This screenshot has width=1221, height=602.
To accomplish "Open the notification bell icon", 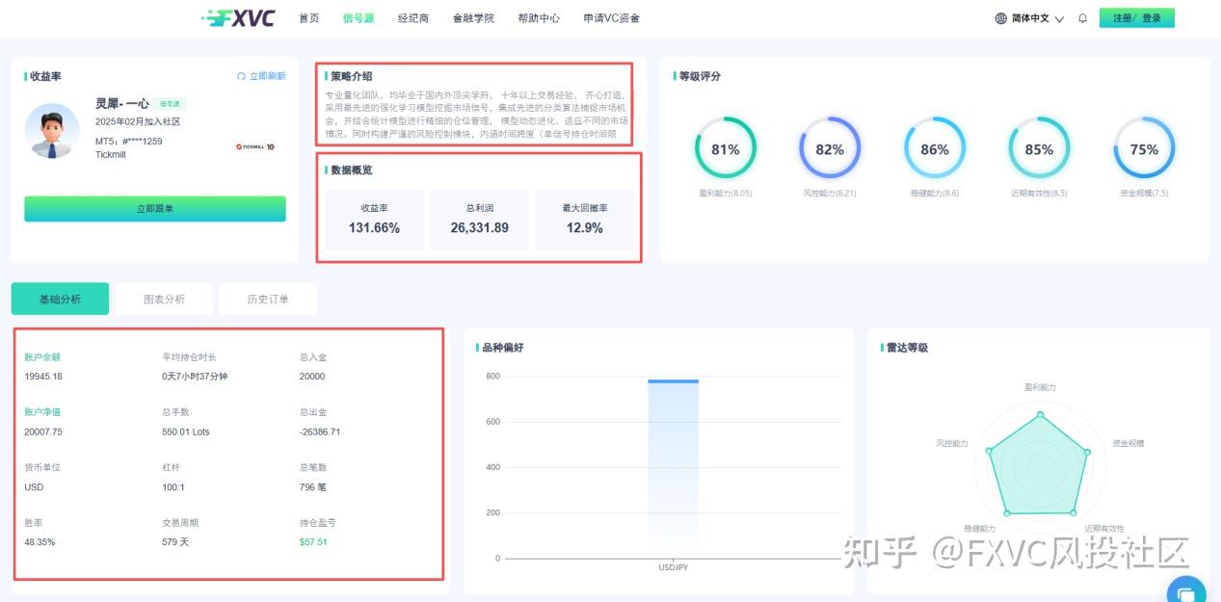I will pyautogui.click(x=1081, y=17).
